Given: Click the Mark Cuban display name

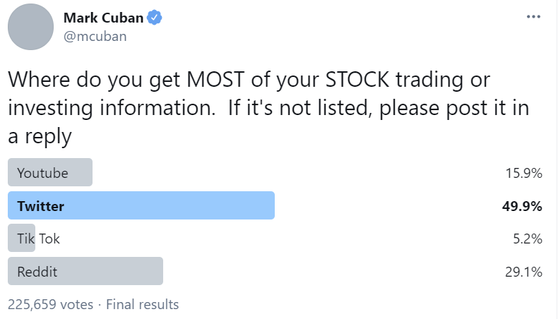Looking at the screenshot, I should (x=103, y=18).
